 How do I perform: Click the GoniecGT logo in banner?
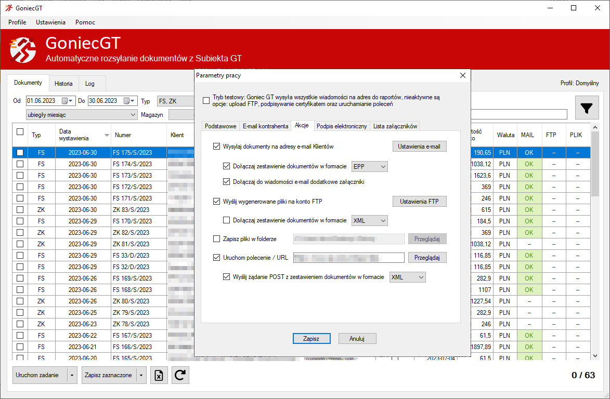[x=23, y=50]
